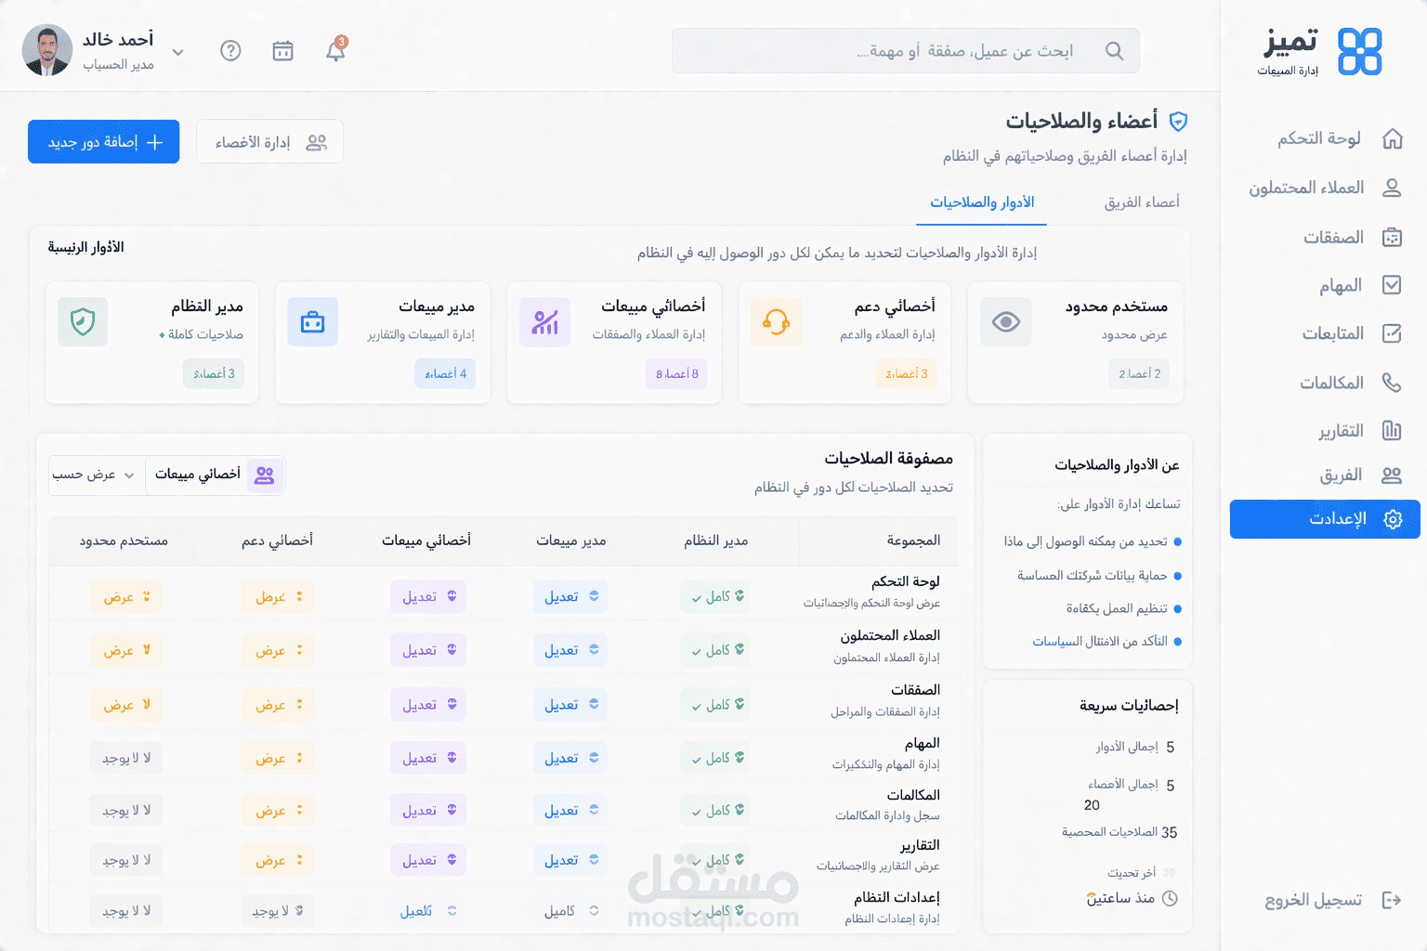Open the السياسات link
This screenshot has height=951, width=1427.
[x=1057, y=642]
